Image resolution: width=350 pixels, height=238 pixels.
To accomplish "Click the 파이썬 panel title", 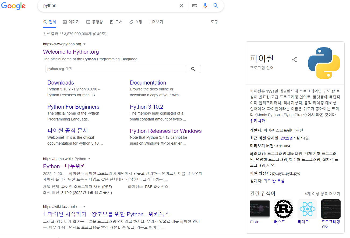I will click(x=262, y=58).
